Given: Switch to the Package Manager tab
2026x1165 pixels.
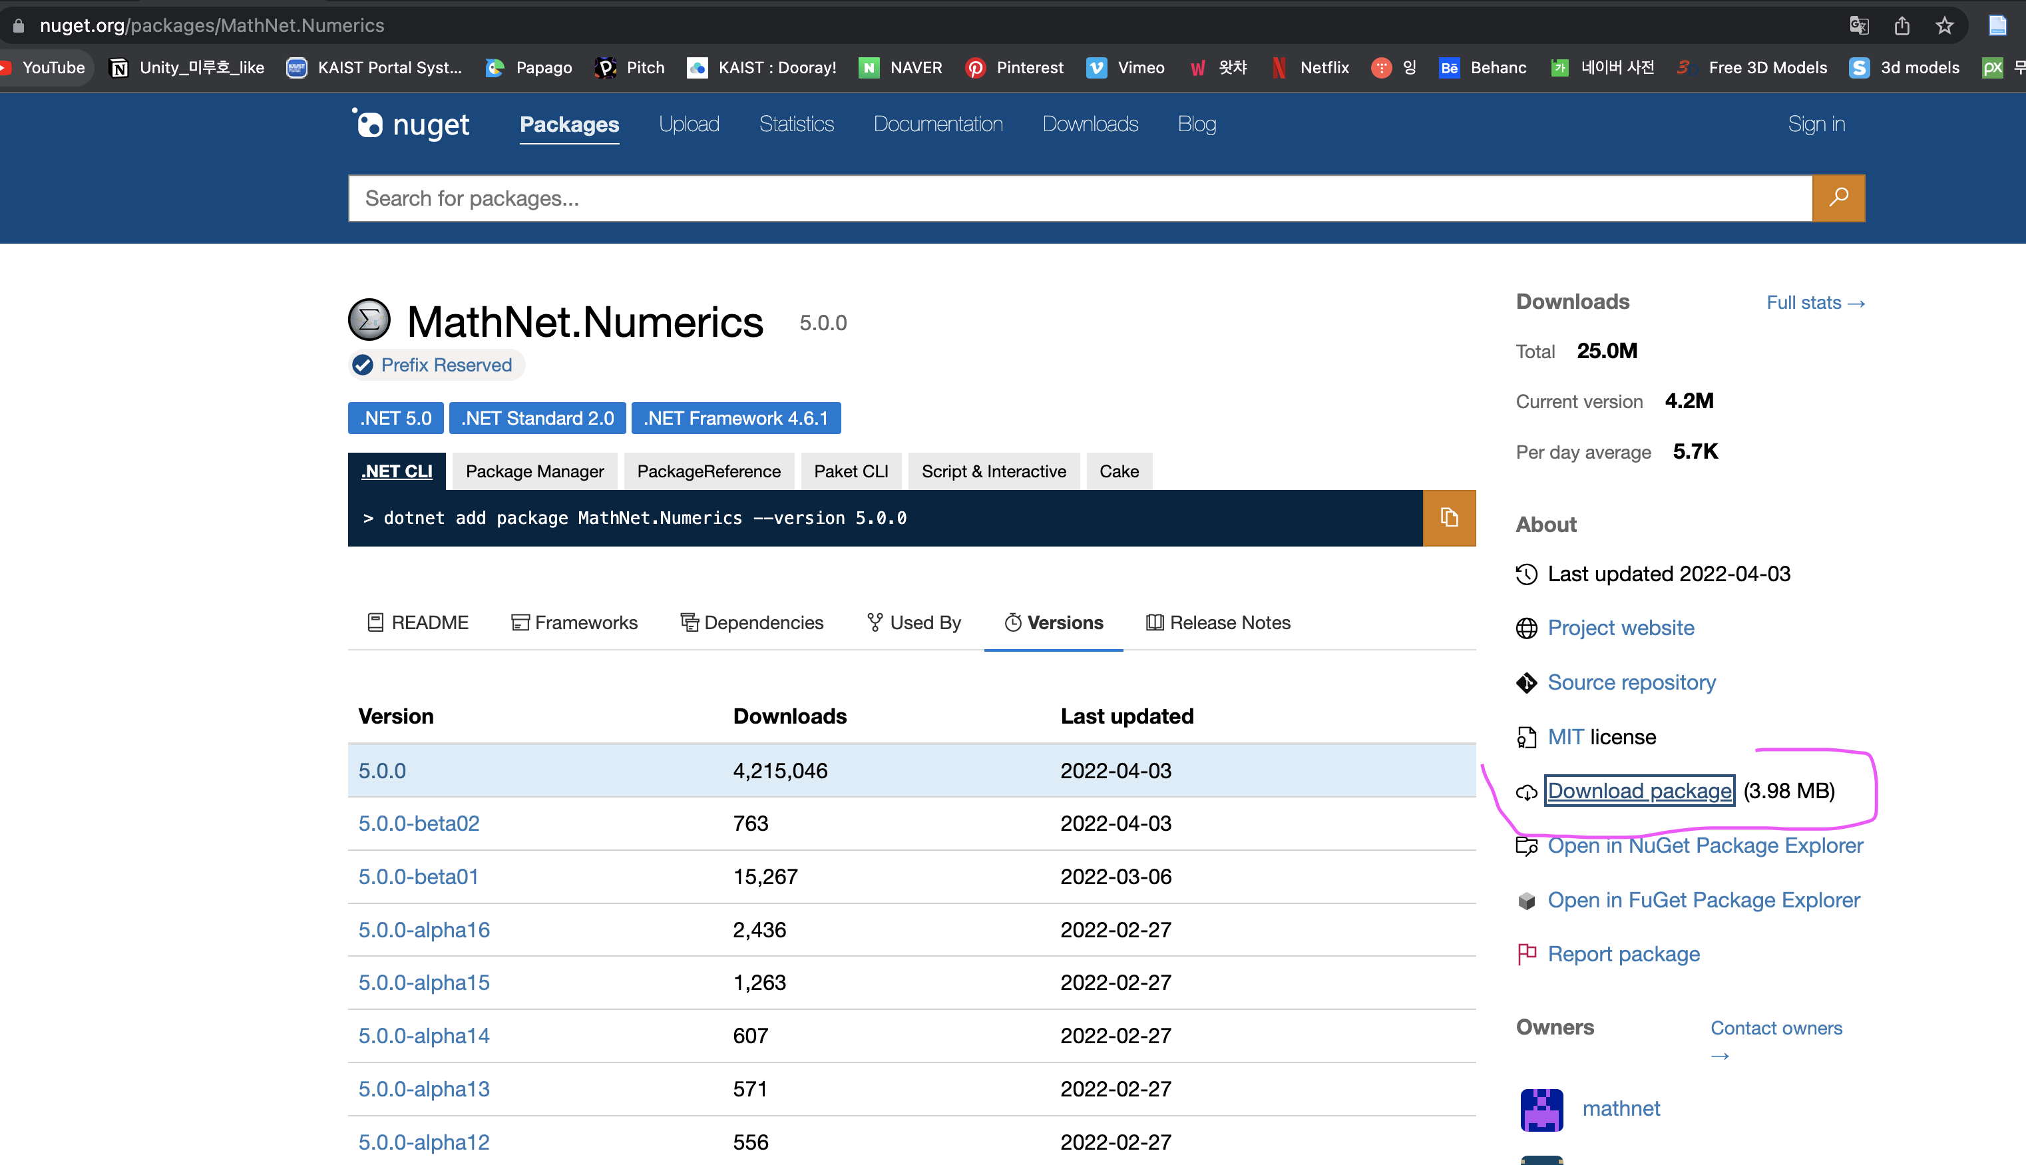Looking at the screenshot, I should [534, 471].
